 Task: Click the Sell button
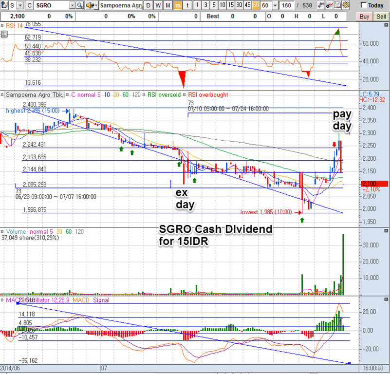pos(381,17)
